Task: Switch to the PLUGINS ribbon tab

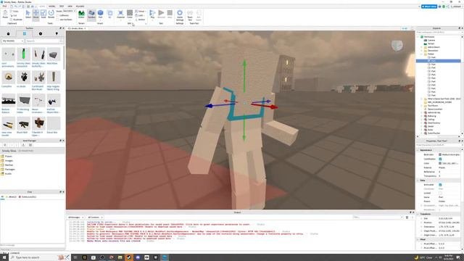Action: click(80, 7)
